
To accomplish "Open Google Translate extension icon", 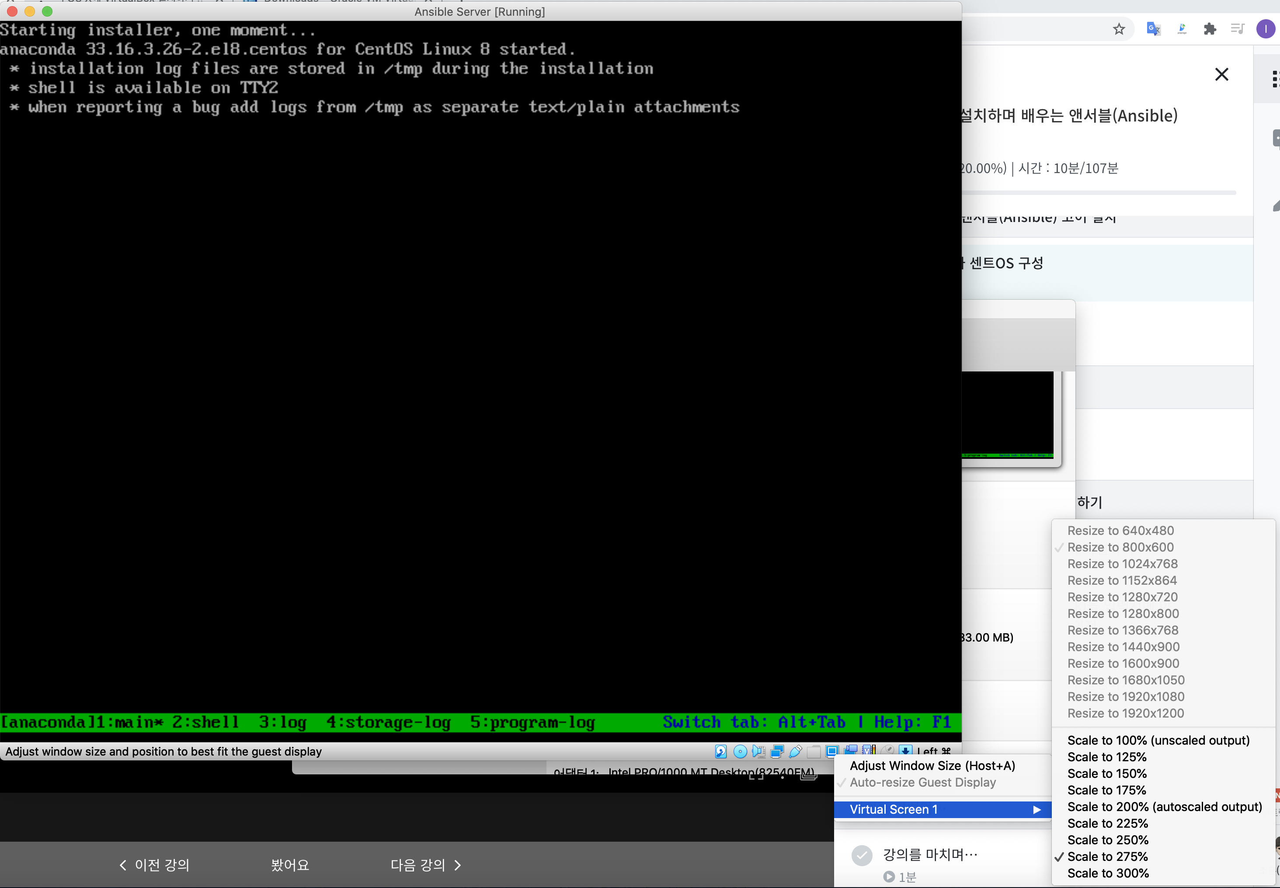I will pyautogui.click(x=1153, y=29).
